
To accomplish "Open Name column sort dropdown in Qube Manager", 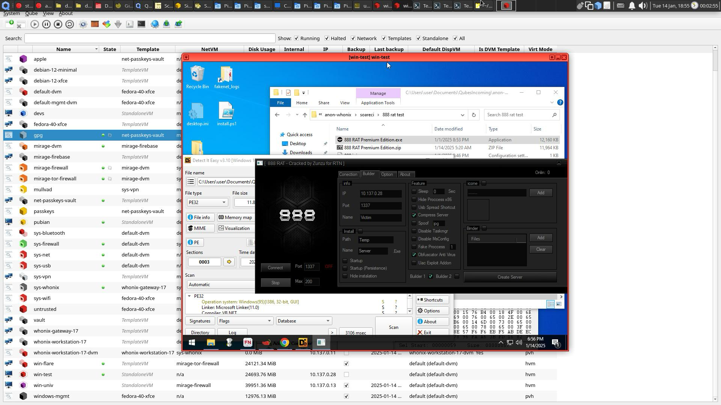I will (x=97, y=49).
